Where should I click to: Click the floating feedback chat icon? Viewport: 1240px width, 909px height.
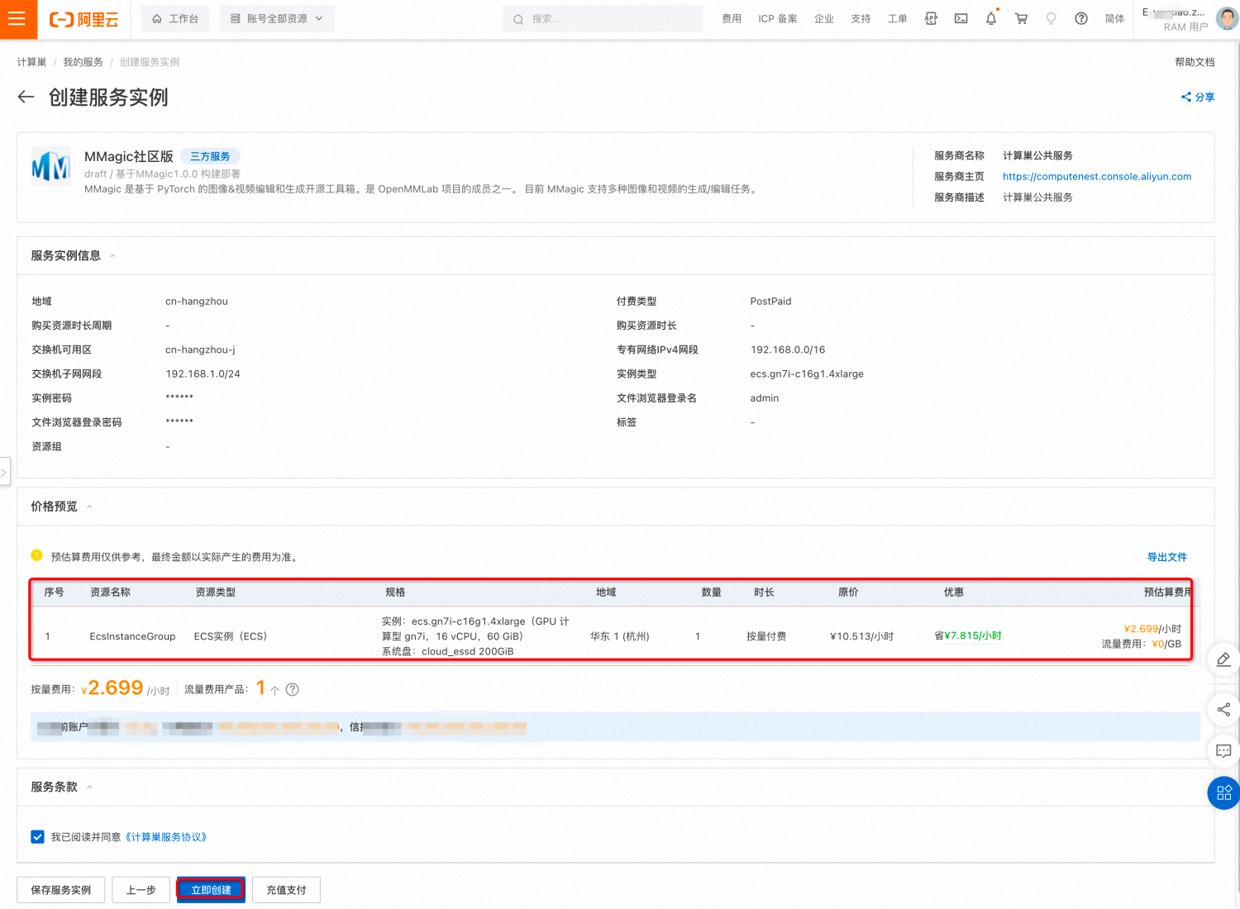coord(1223,751)
